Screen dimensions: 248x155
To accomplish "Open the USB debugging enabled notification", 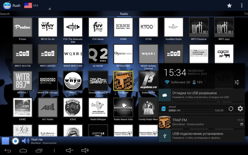I will [x=202, y=95].
